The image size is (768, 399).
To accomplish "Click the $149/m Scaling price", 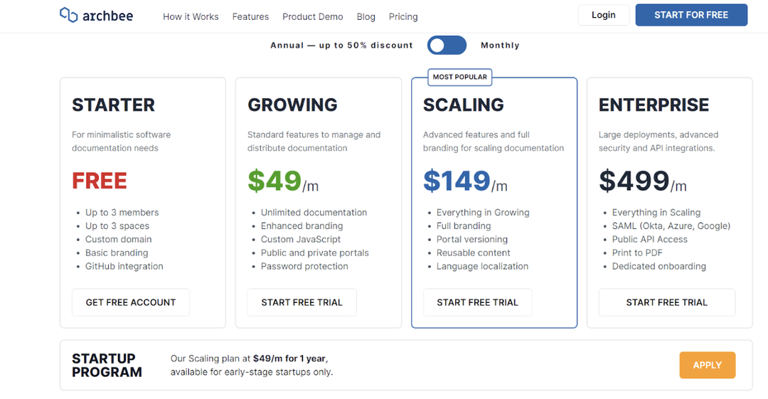I will tap(465, 181).
